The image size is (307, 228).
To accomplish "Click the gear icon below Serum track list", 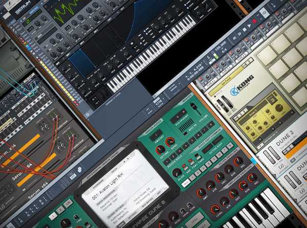I will pos(87,115).
